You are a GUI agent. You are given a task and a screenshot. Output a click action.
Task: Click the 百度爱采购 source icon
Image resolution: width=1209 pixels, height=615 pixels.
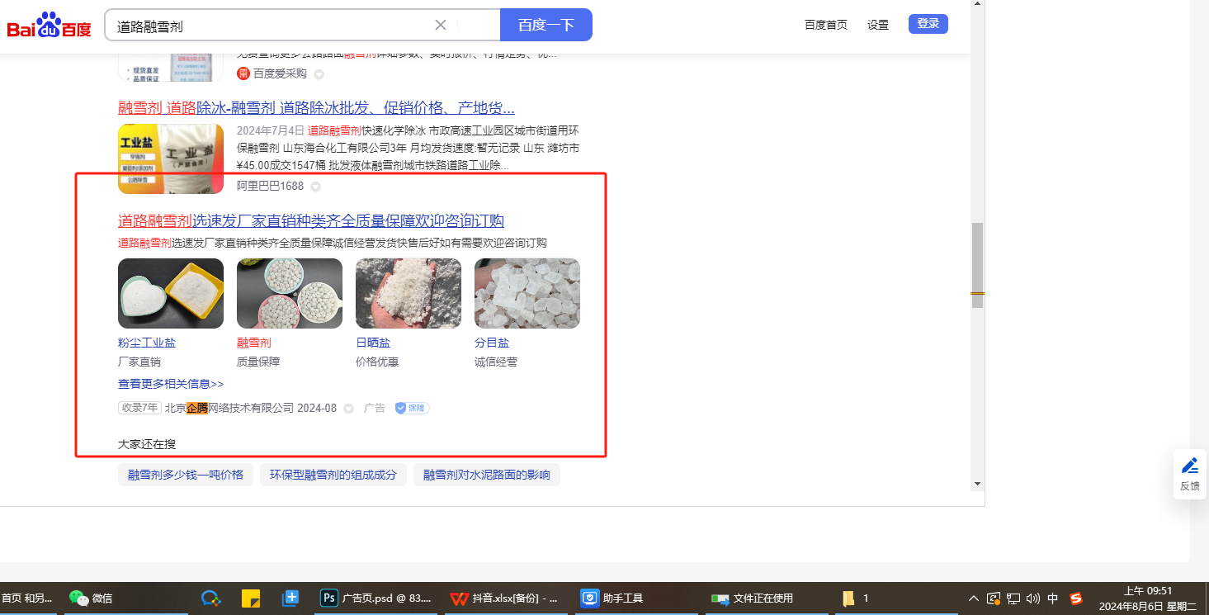[x=243, y=73]
